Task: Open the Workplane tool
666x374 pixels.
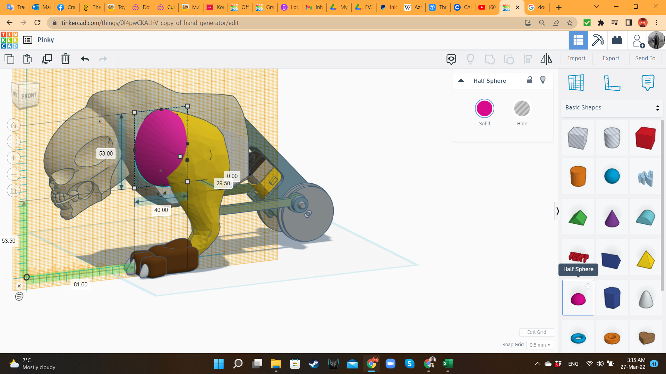Action: point(576,82)
